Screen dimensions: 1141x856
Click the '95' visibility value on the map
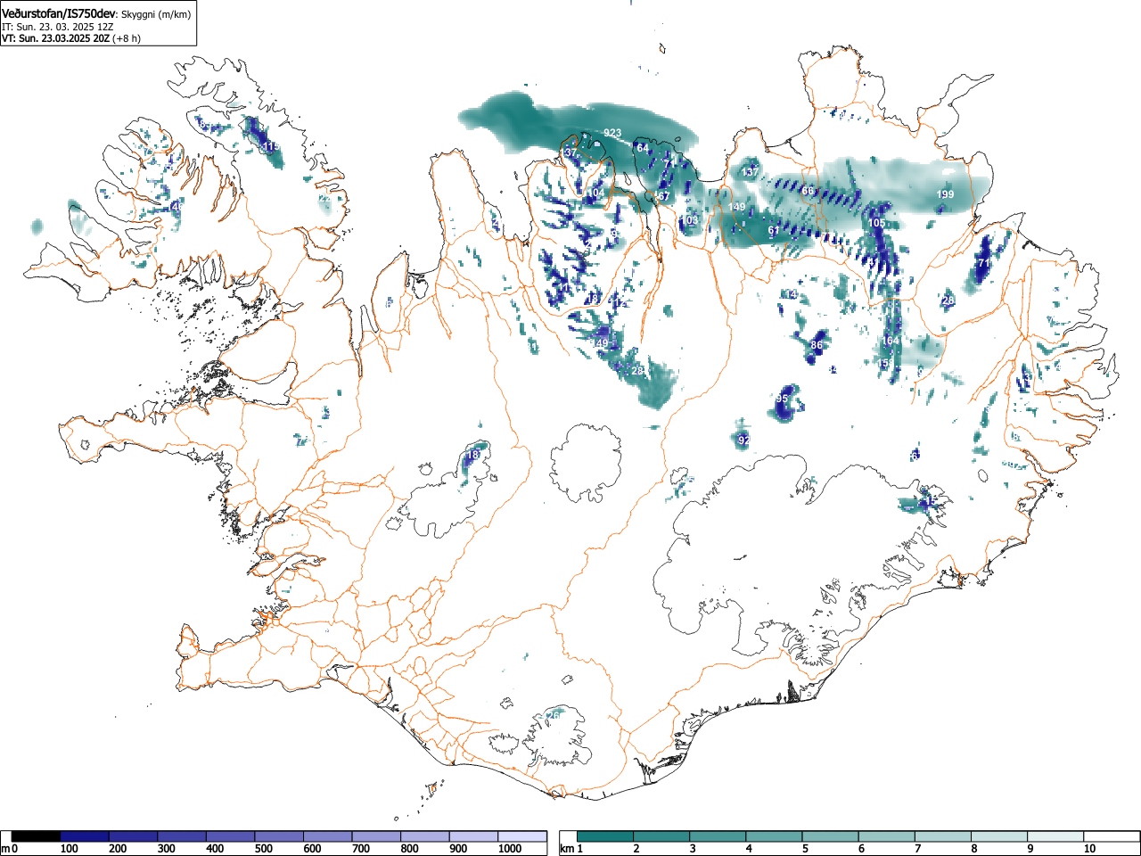(782, 398)
